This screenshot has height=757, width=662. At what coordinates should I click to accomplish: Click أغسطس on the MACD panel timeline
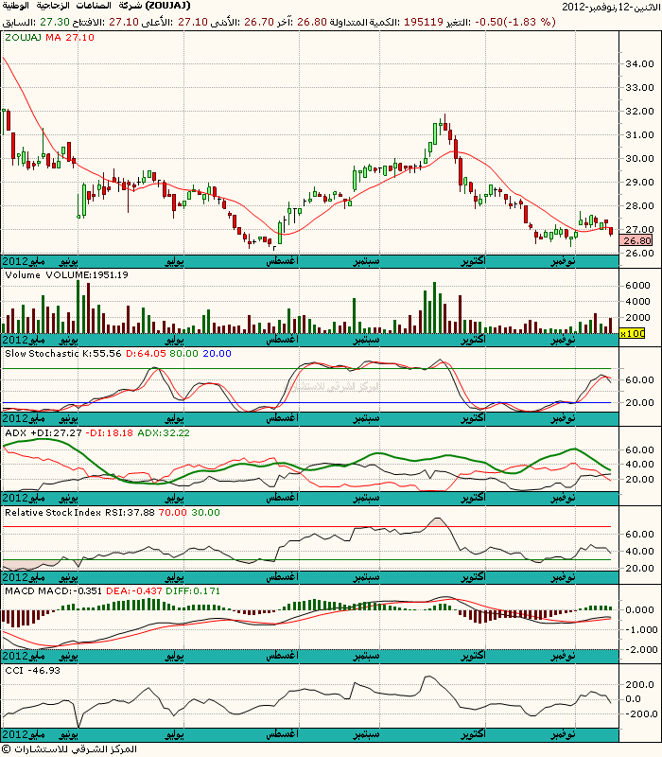click(282, 656)
